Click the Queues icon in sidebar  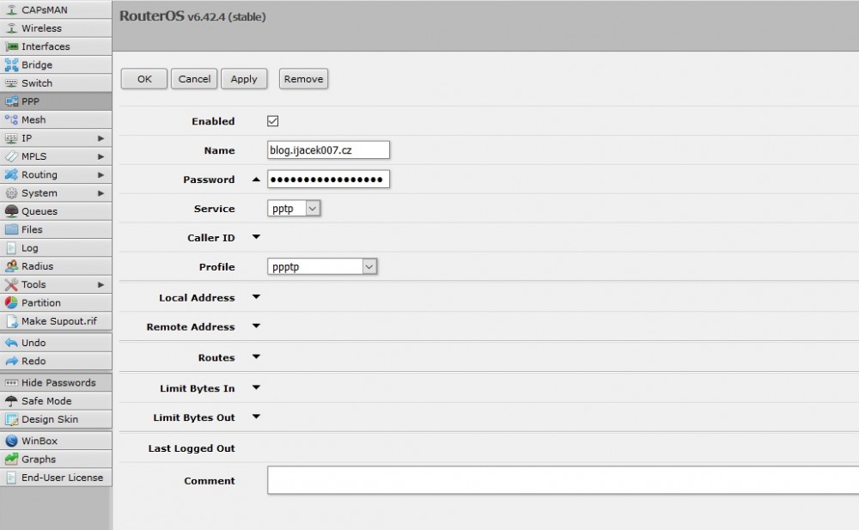[x=11, y=211]
